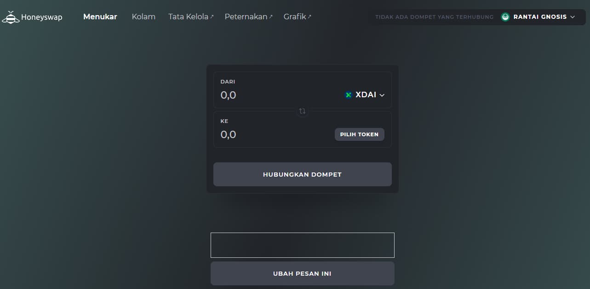Image resolution: width=590 pixels, height=289 pixels.
Task: Select the Tata Kelola menu entry
Action: (188, 17)
